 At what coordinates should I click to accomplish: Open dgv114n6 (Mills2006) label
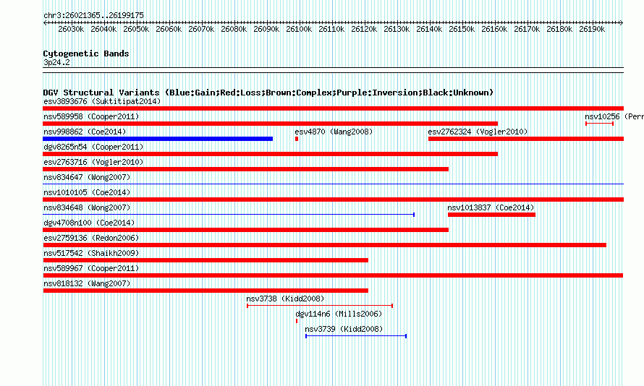click(339, 314)
